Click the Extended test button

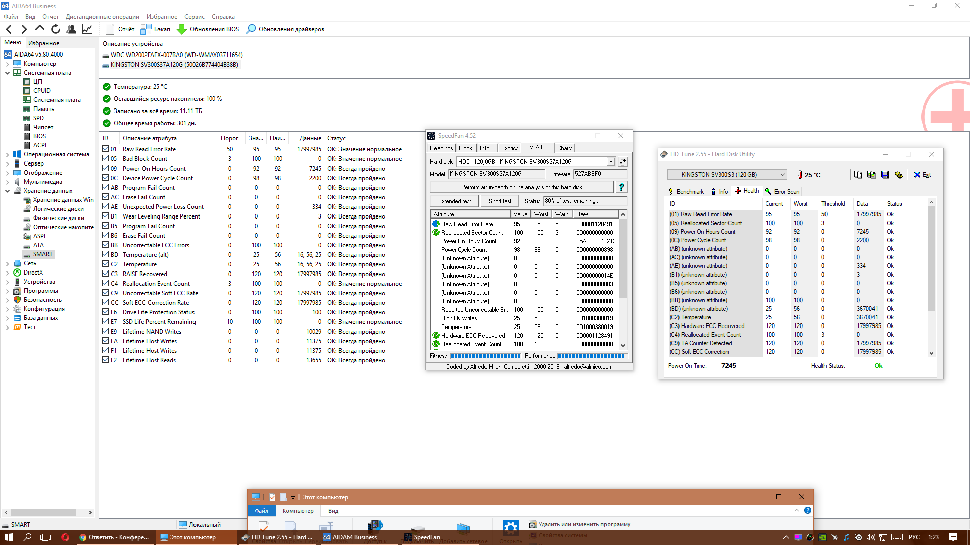click(454, 201)
